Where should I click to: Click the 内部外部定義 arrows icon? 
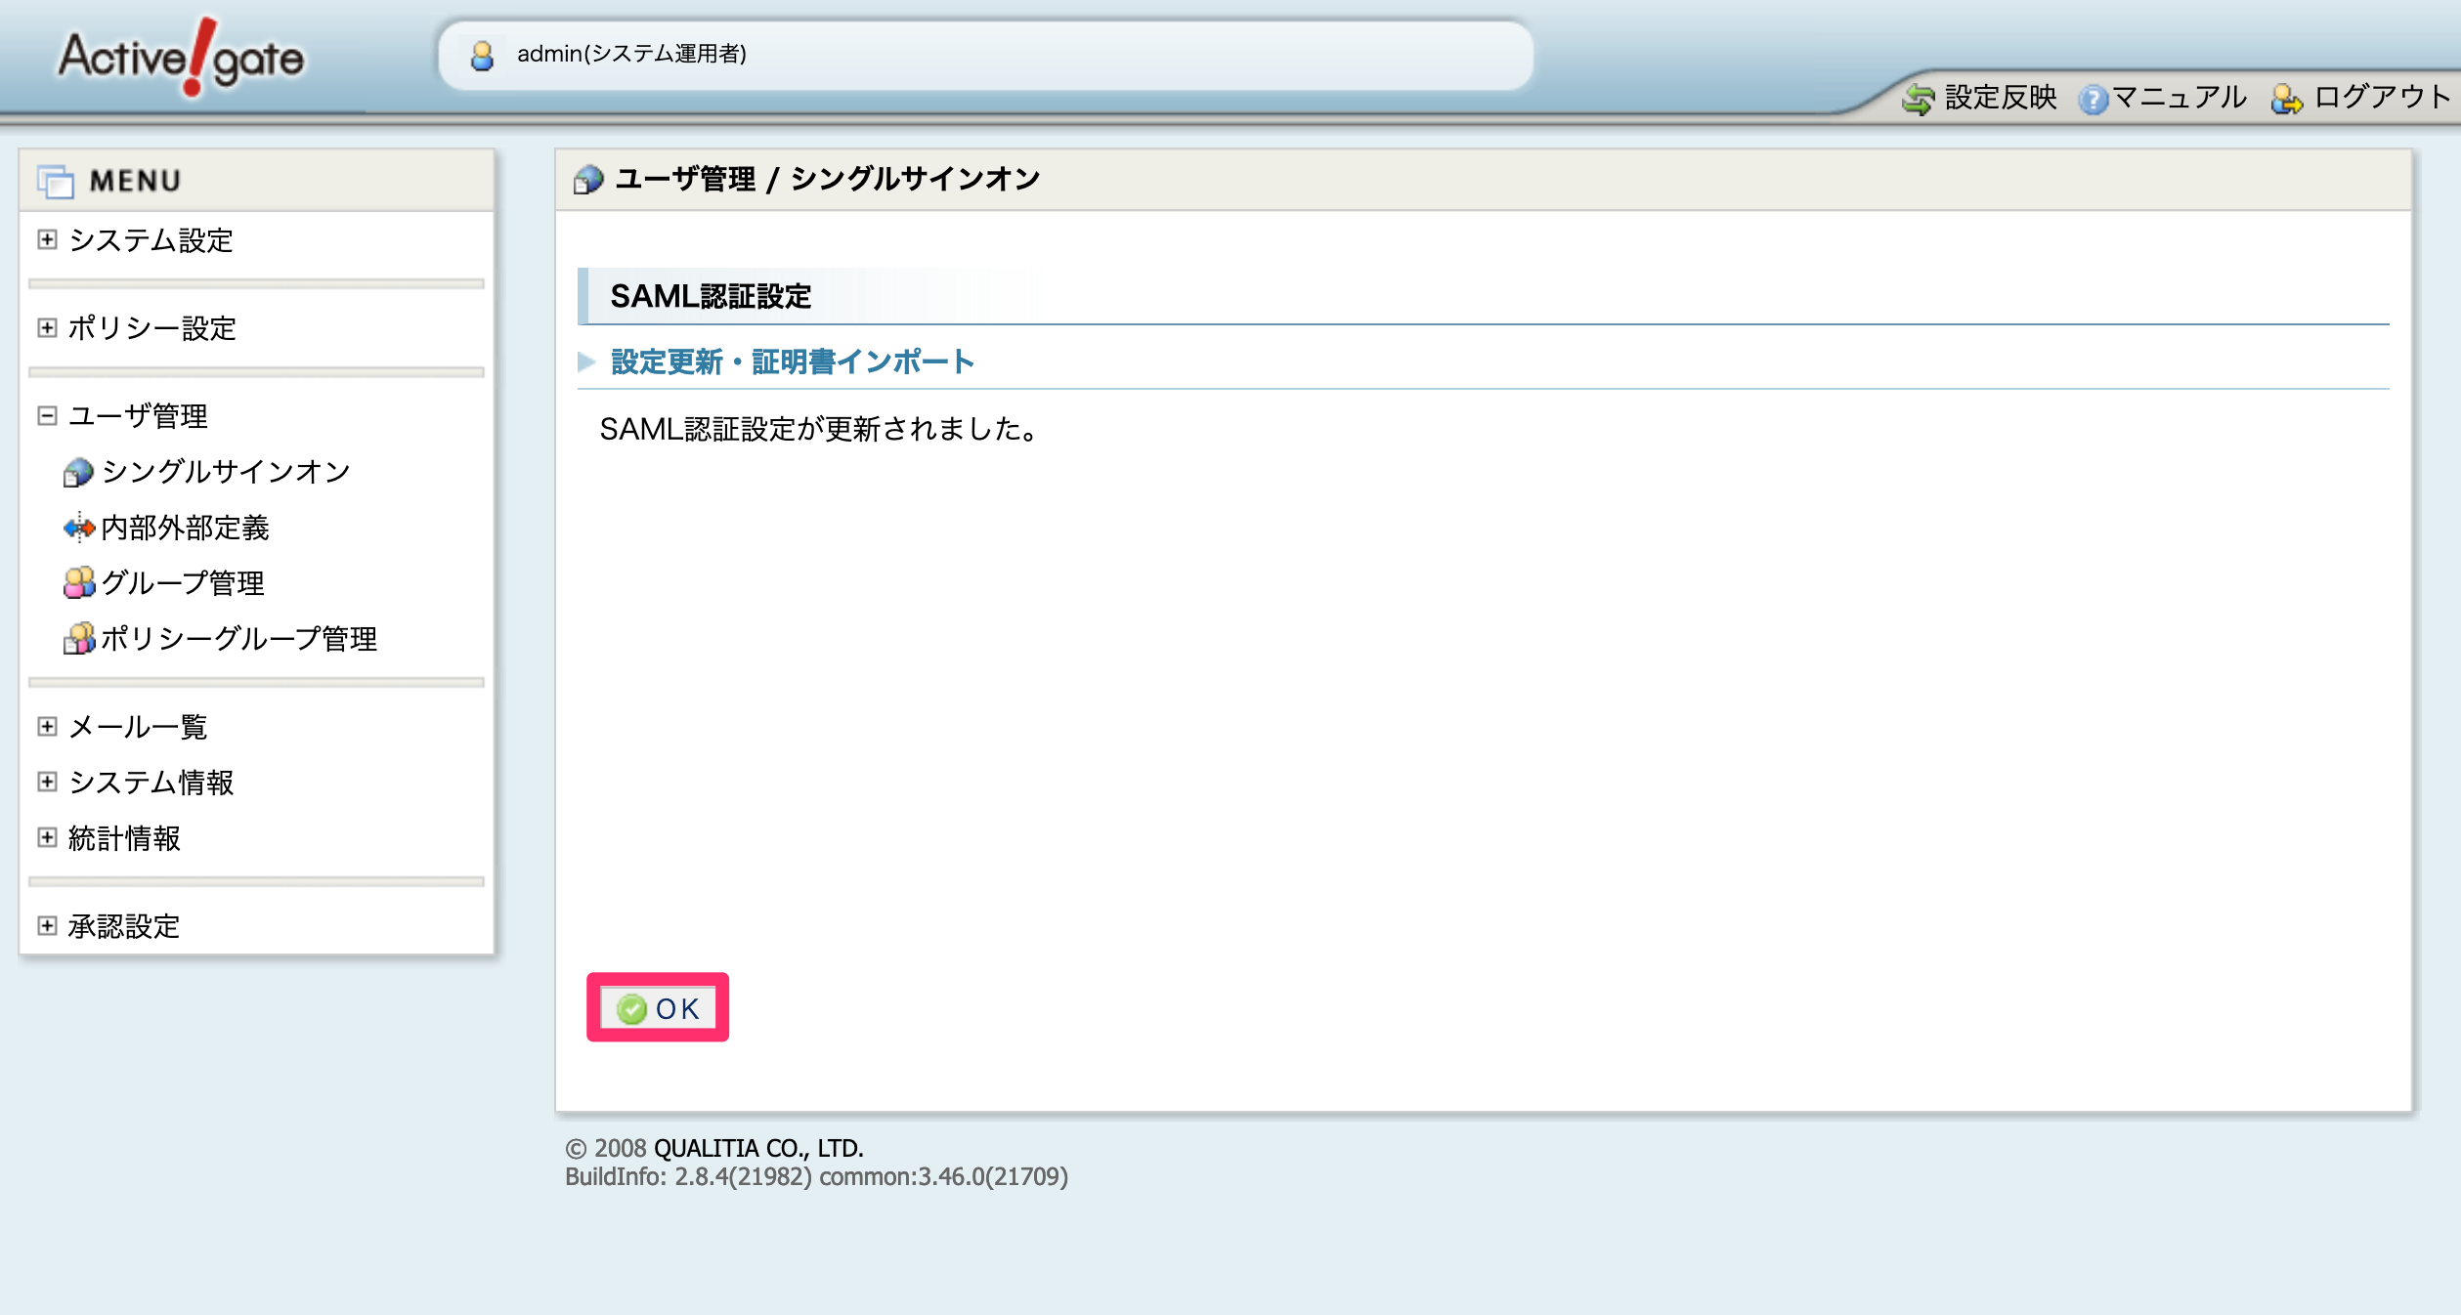click(x=78, y=529)
